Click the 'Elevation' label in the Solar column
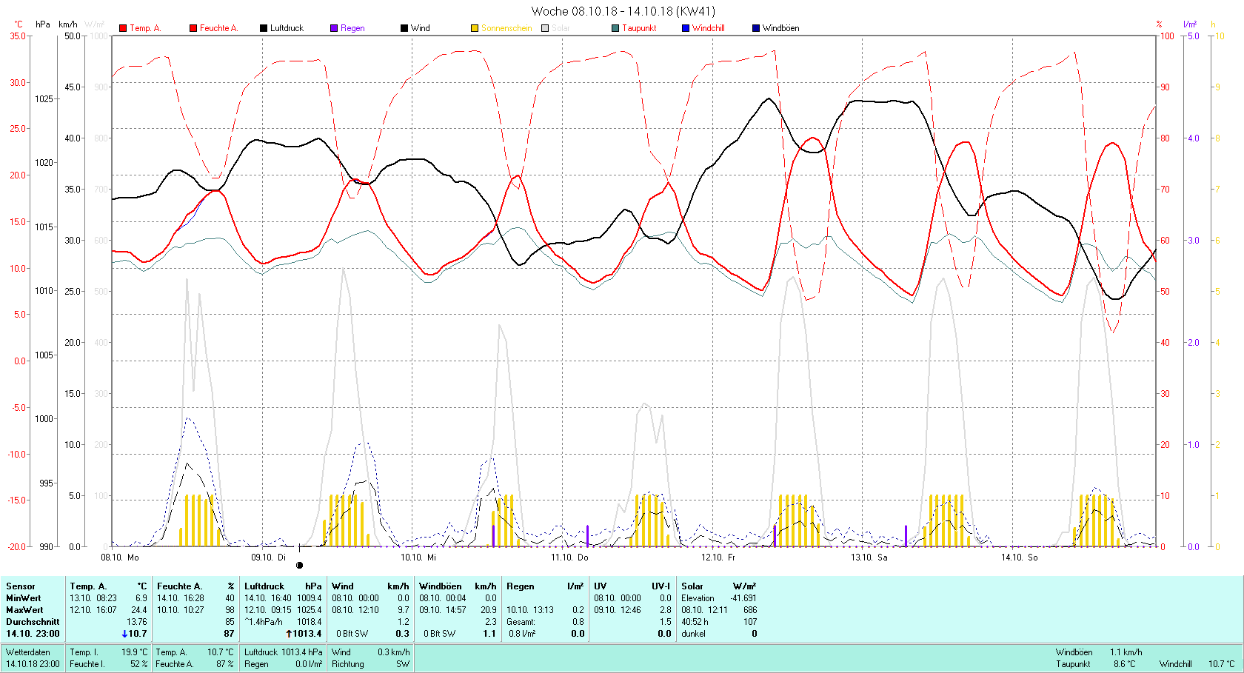Screen dimensions: 1244x673 click(x=698, y=598)
